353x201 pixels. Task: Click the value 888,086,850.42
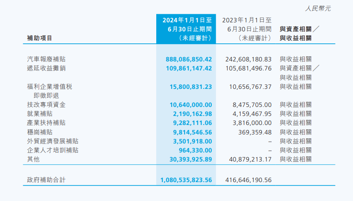coord(189,59)
